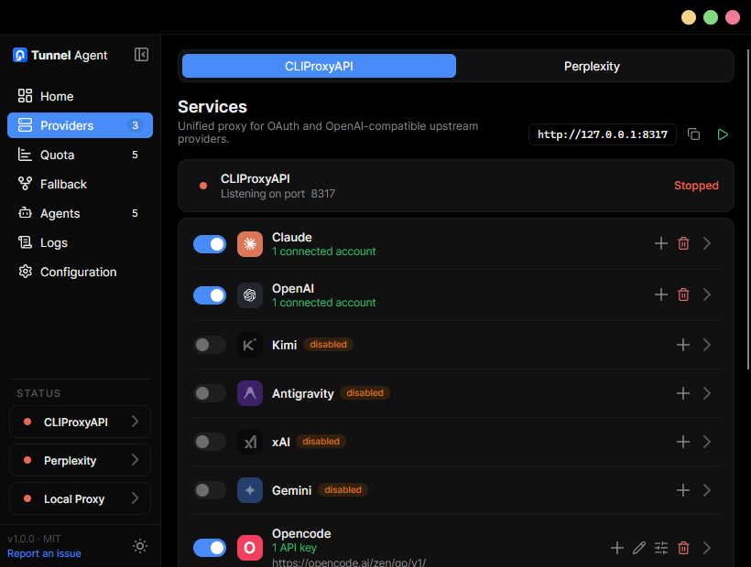Enable the xAI provider toggle
This screenshot has width=751, height=567.
point(210,442)
